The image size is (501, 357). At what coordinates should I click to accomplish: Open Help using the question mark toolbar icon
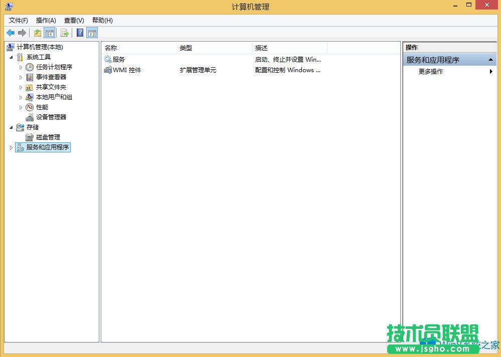pos(79,33)
